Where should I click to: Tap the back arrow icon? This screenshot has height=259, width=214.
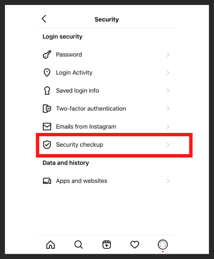[x=44, y=19]
